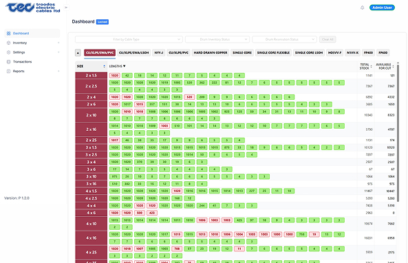Click green 362 chip in 2 x 2.5 row
Screen dimensions: 408x263
click(x=202, y=83)
